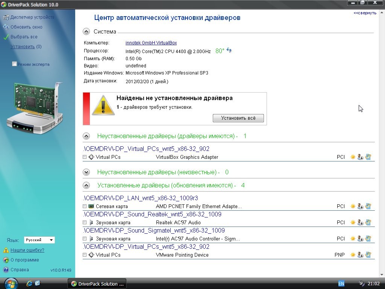Click blue page icon for AMD PCNET adapter
Viewport: 385px width, 289px height.
point(368,206)
